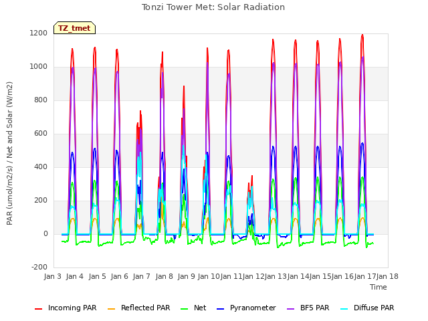Click the Jan 13 x-axis tick label
Viewport: 428px width, 321px height.
pos(276,276)
